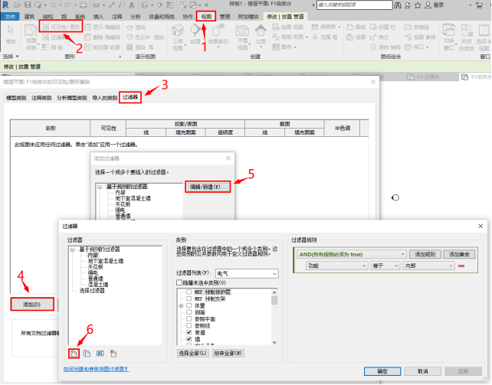Check the 参照线 category checkbox
Screen dimensions: 492x385
tap(189, 325)
